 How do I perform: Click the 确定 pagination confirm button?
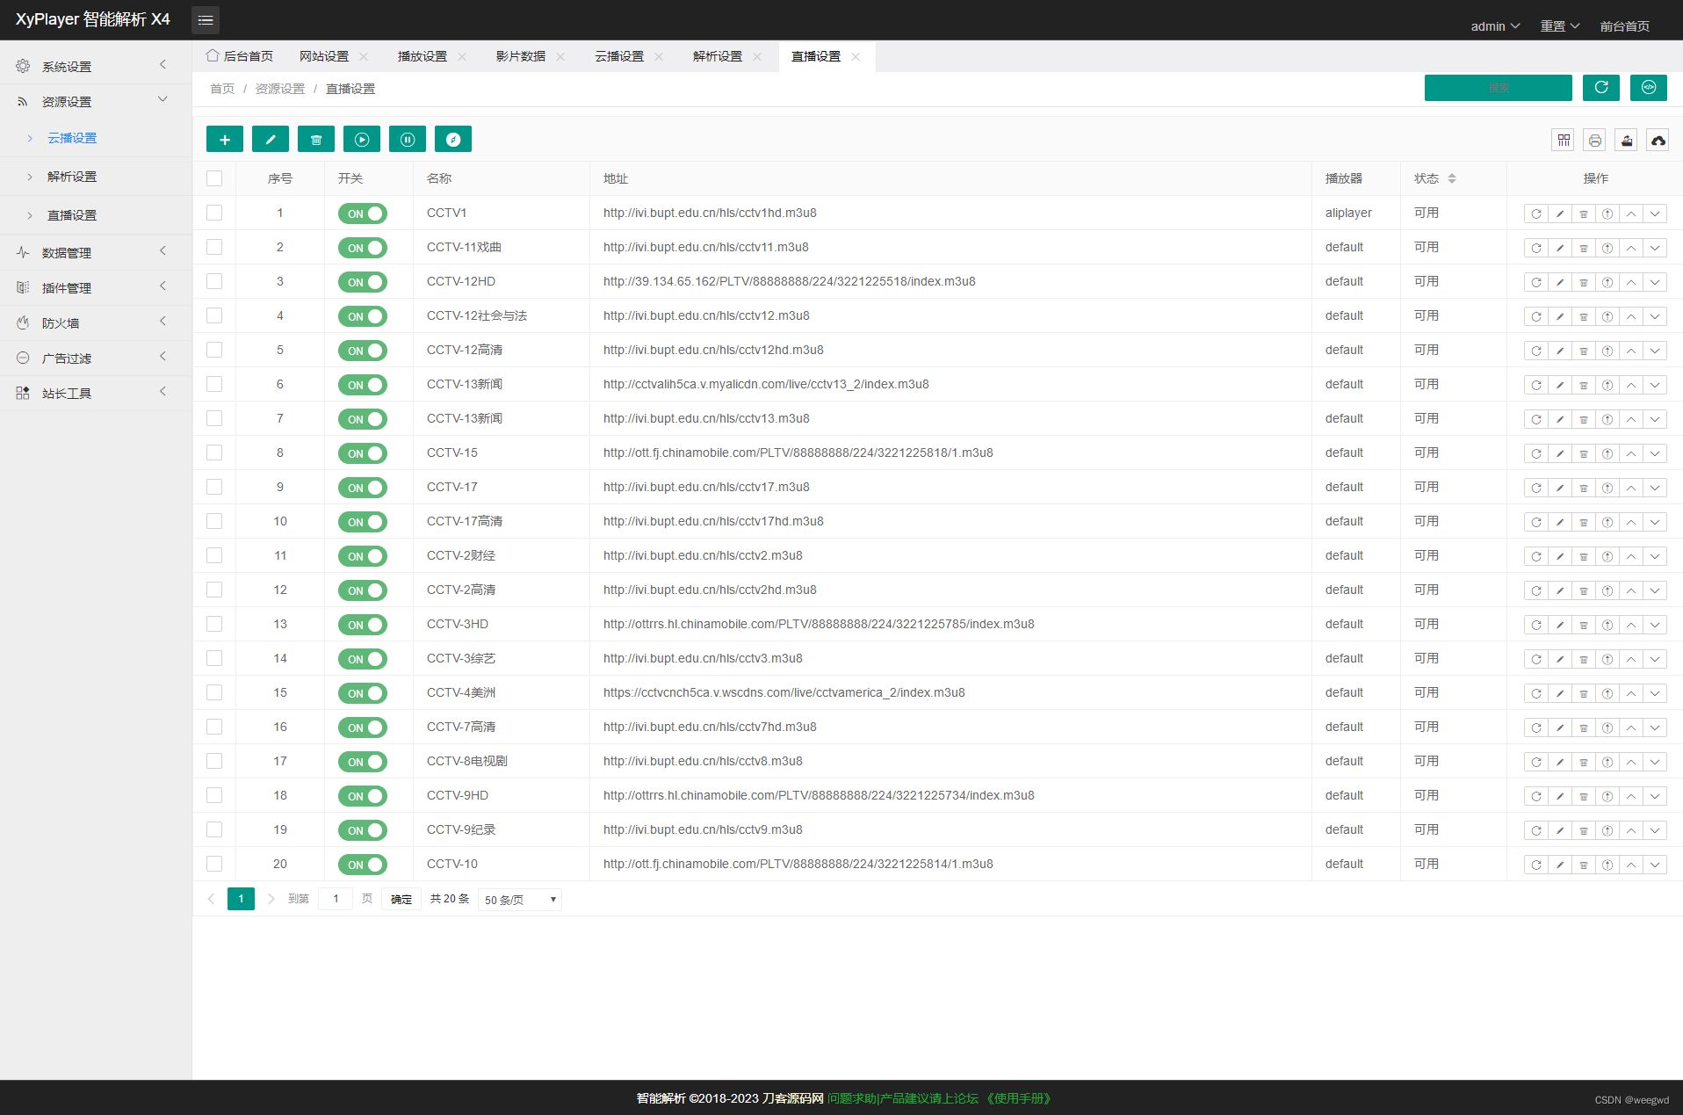tap(401, 899)
